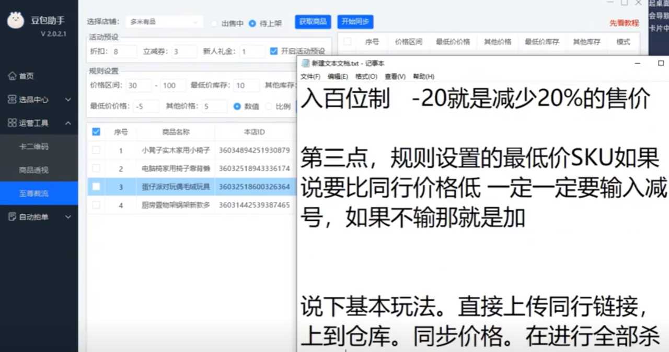Click the 折扣 discount input field
This screenshot has height=352, width=669.
[124, 52]
